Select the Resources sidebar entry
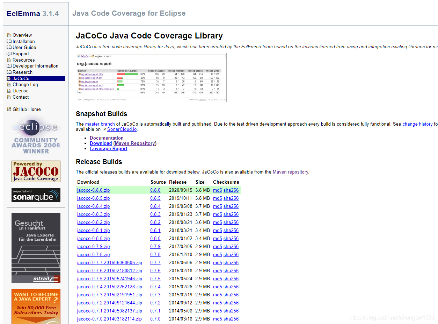 (23, 60)
